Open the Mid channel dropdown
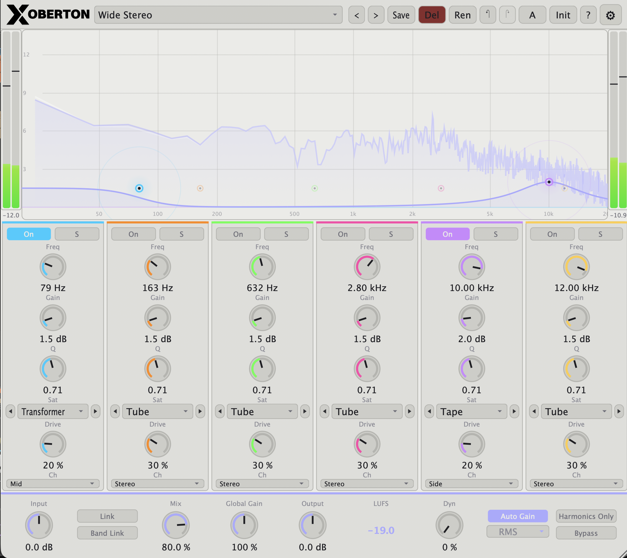This screenshot has height=558, width=627. (x=53, y=484)
